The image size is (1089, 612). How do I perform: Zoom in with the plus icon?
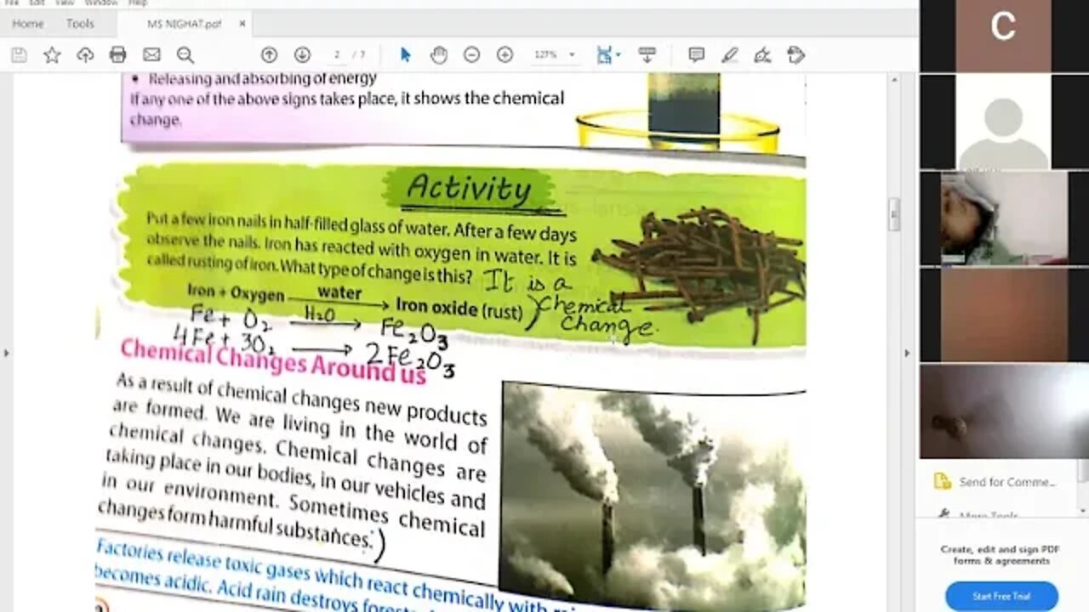coord(505,55)
